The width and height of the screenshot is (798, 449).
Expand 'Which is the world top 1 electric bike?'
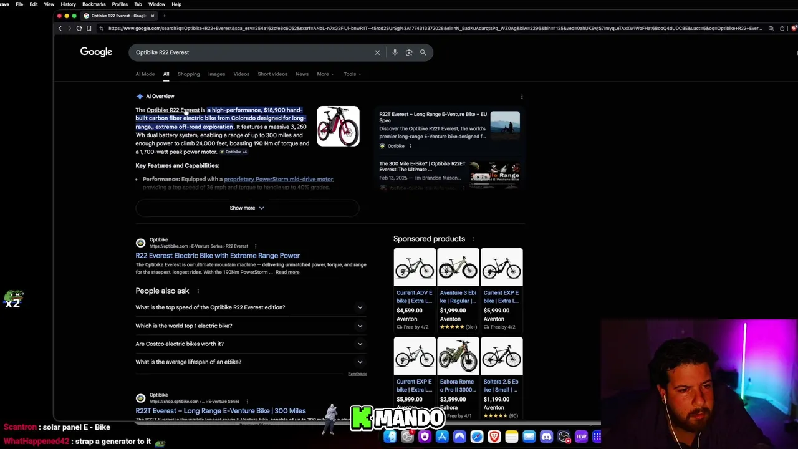pyautogui.click(x=249, y=326)
